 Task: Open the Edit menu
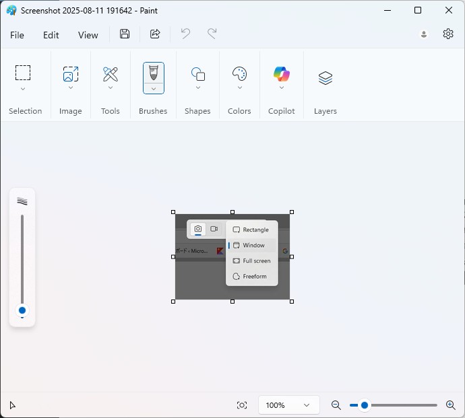[51, 35]
